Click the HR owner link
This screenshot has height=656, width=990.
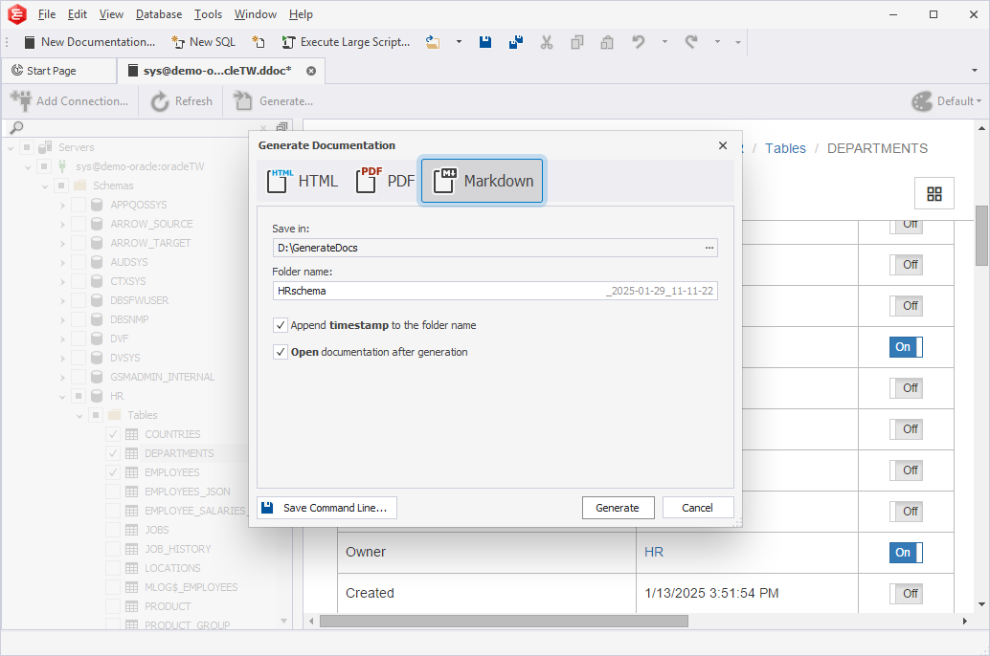(x=654, y=552)
